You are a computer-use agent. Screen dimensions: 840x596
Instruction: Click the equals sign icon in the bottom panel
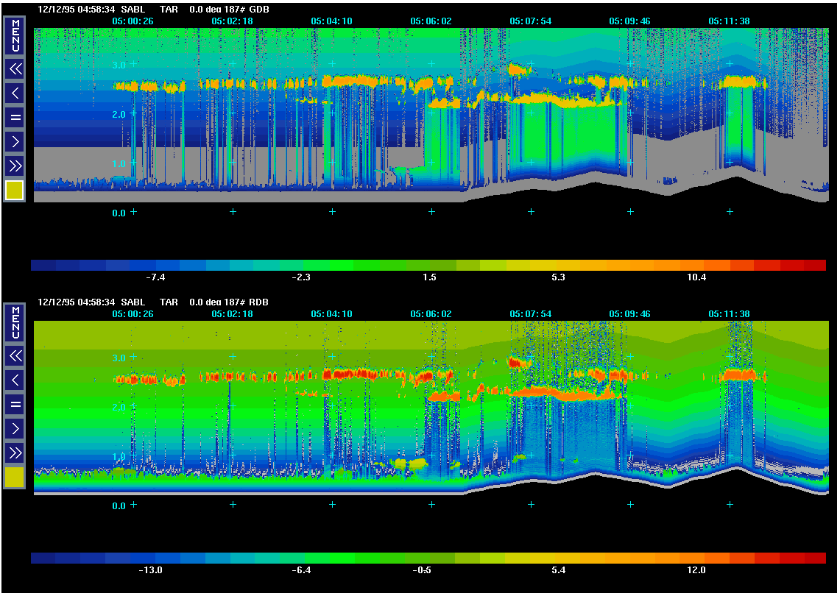[x=15, y=404]
